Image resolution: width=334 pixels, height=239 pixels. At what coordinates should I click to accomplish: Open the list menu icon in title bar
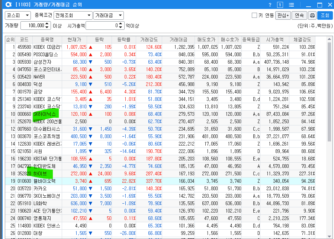tap(291, 5)
